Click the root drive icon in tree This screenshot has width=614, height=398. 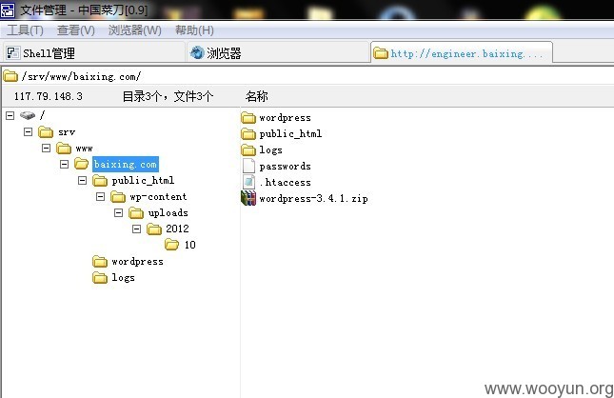click(x=28, y=115)
